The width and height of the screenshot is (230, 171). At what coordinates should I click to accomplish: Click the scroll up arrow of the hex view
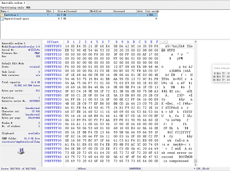[x=195, y=42]
